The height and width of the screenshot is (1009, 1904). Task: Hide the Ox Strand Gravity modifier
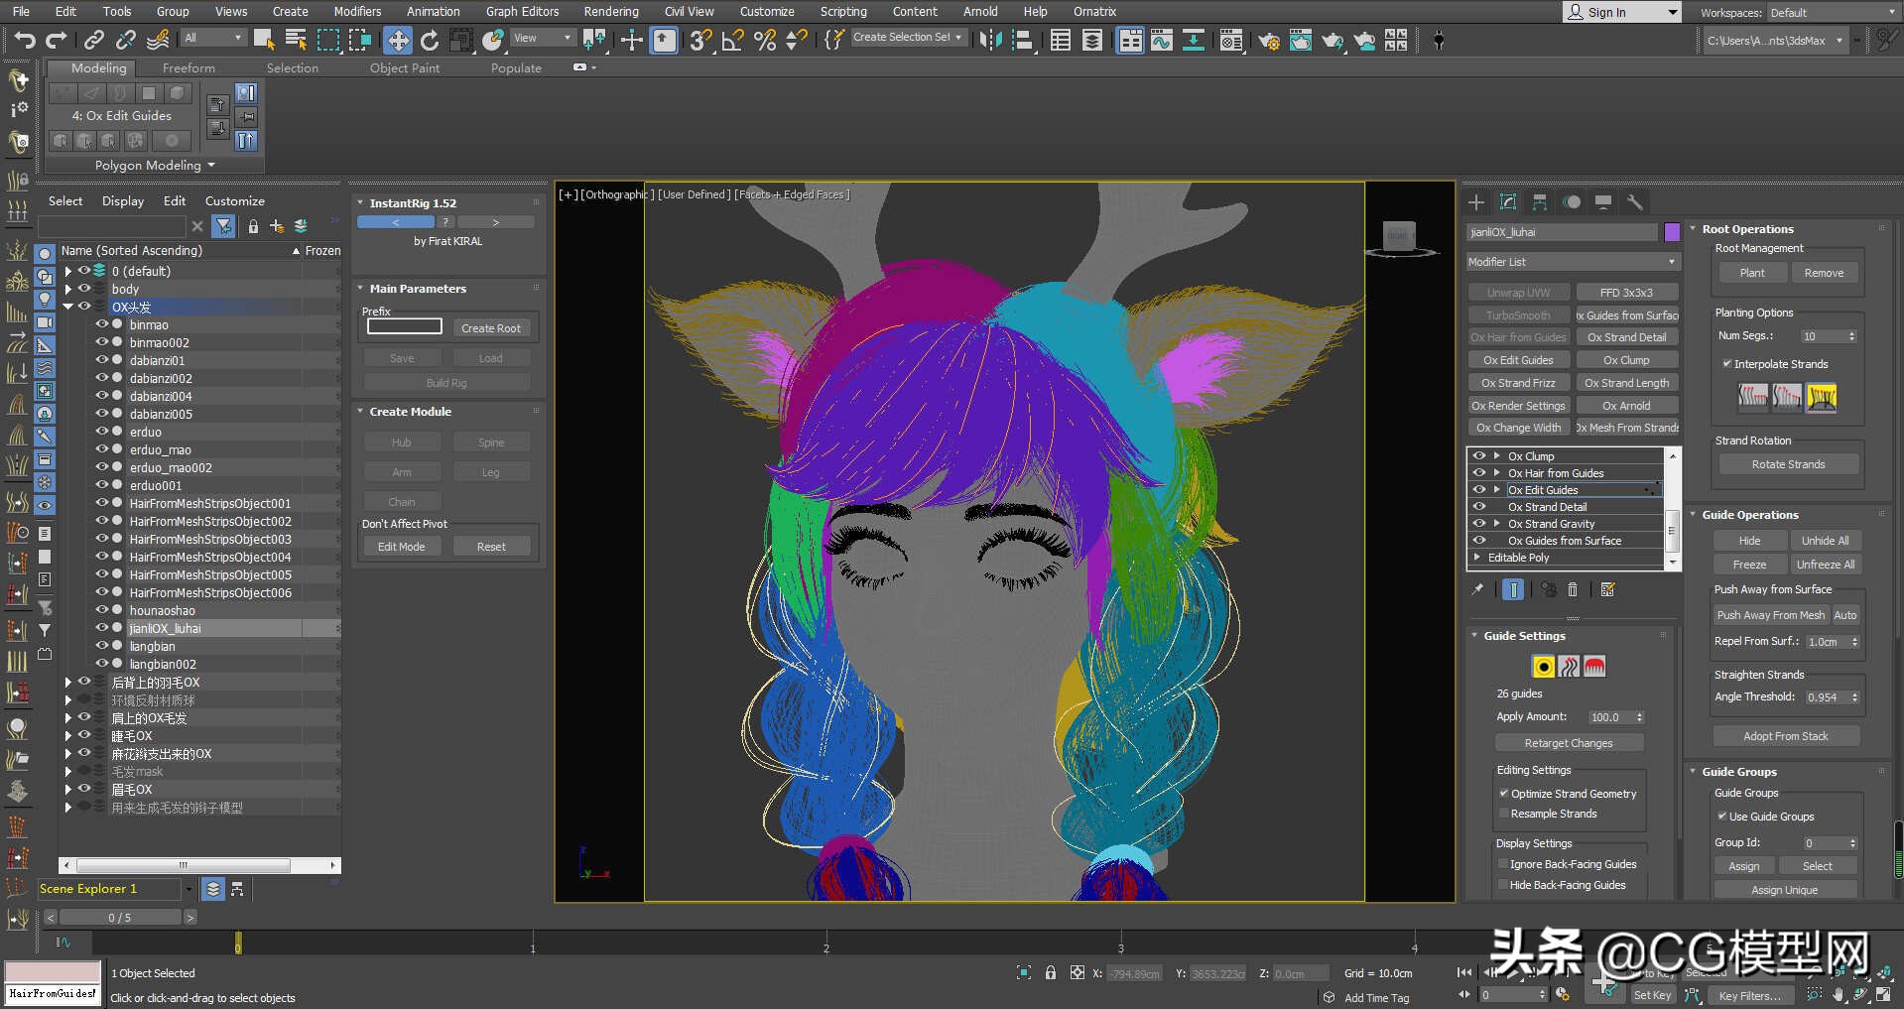click(x=1479, y=523)
